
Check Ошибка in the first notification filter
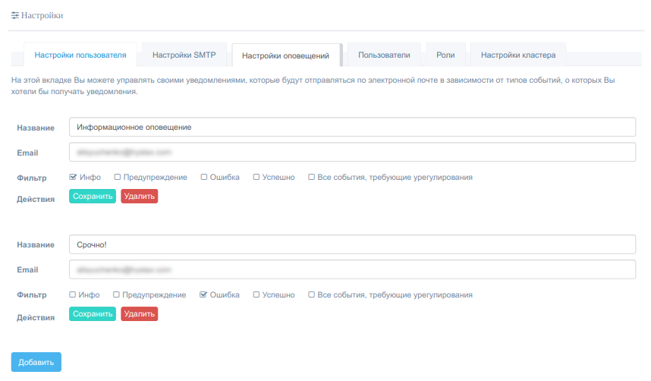[x=204, y=177]
